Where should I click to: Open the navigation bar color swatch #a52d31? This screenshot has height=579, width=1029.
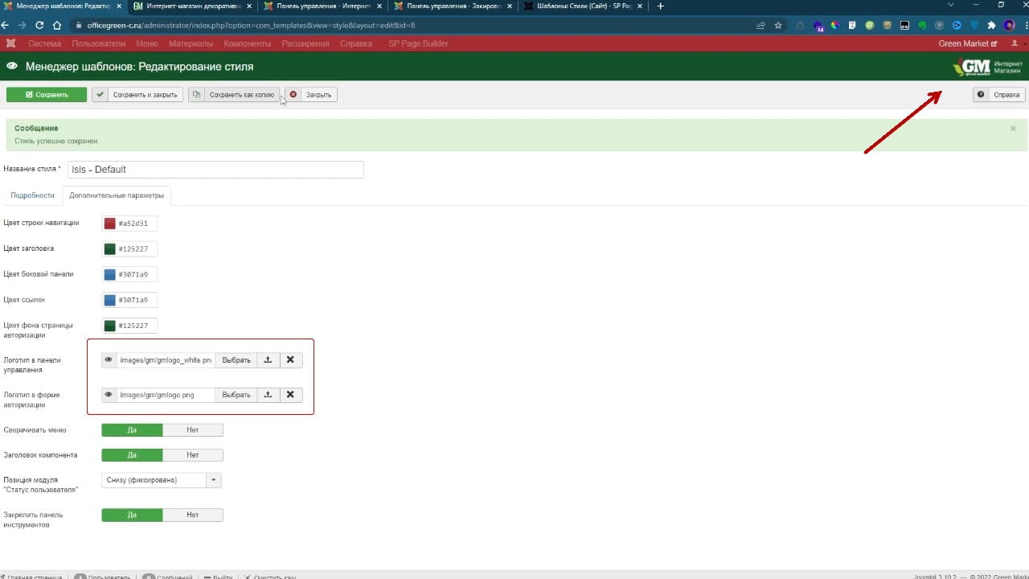point(109,224)
